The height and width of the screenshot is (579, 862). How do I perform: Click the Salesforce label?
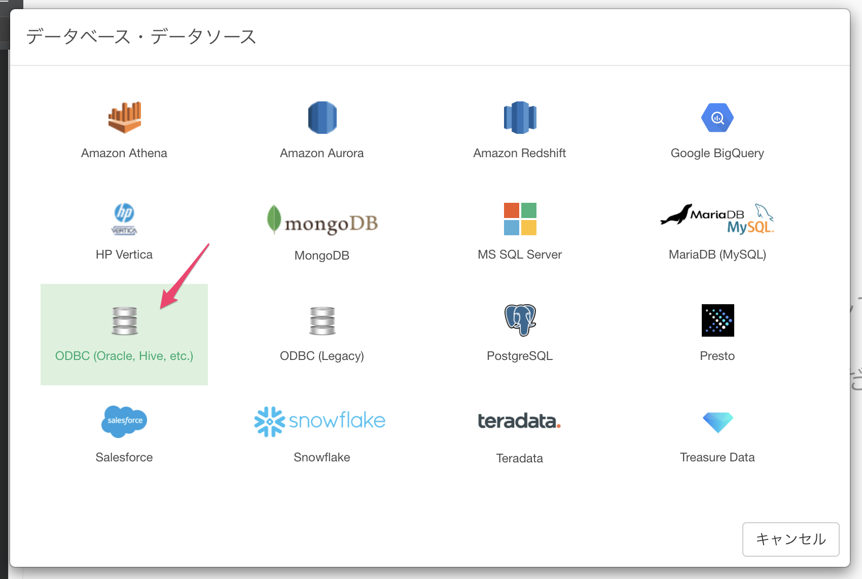(124, 457)
